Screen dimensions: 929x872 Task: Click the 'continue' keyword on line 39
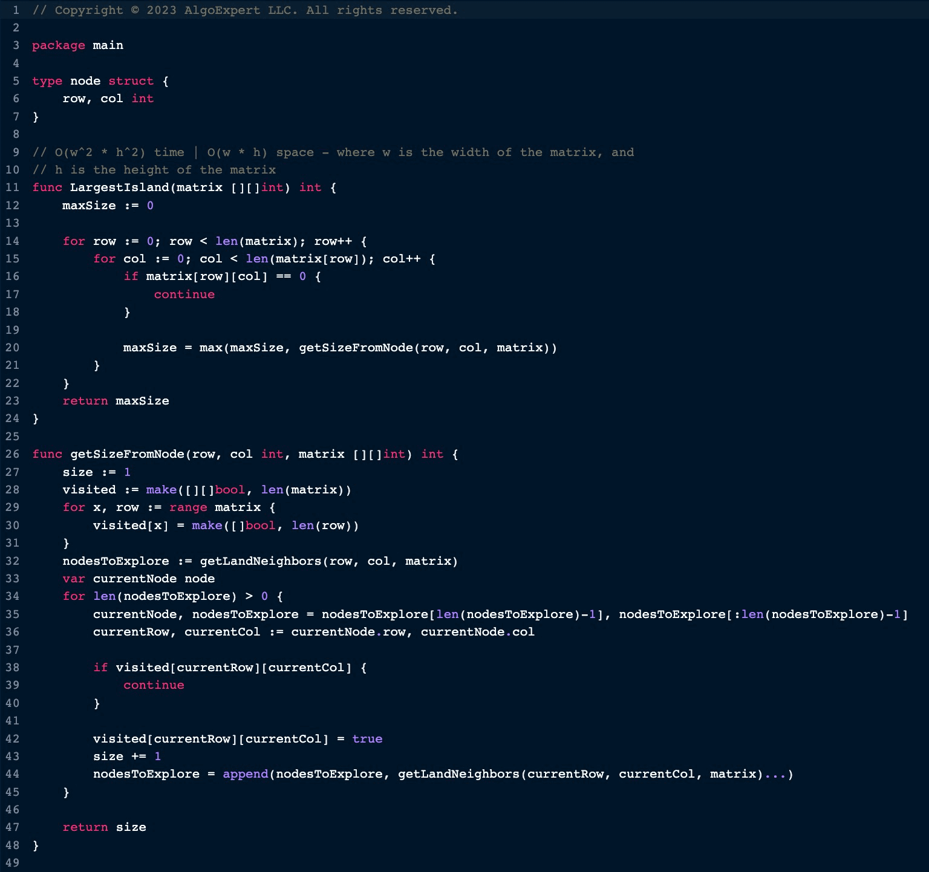[154, 685]
